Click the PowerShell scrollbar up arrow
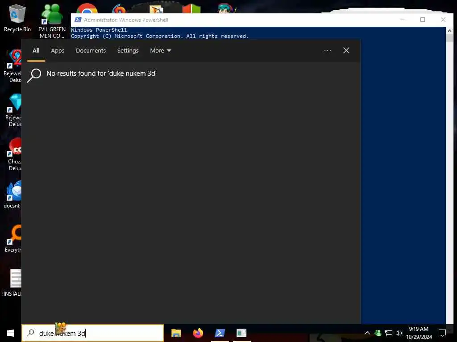Screen dimensions: 457x342 pos(449,30)
